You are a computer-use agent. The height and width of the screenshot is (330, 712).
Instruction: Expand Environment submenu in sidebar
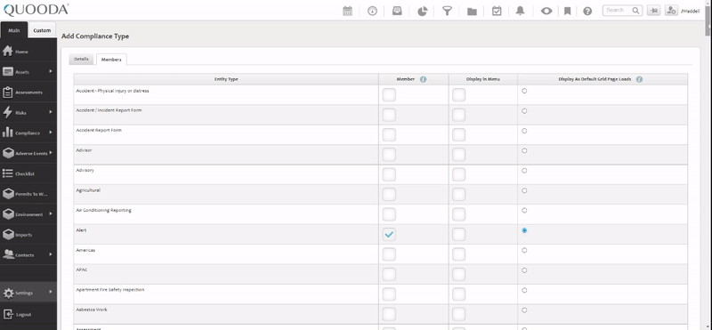[x=51, y=213]
